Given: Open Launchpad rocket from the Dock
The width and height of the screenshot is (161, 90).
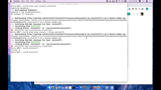Looking at the screenshot, I should [x=53, y=87].
